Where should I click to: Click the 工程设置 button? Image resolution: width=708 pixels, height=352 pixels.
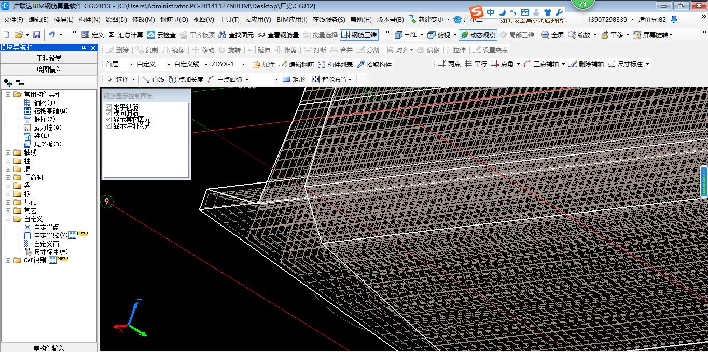click(49, 58)
